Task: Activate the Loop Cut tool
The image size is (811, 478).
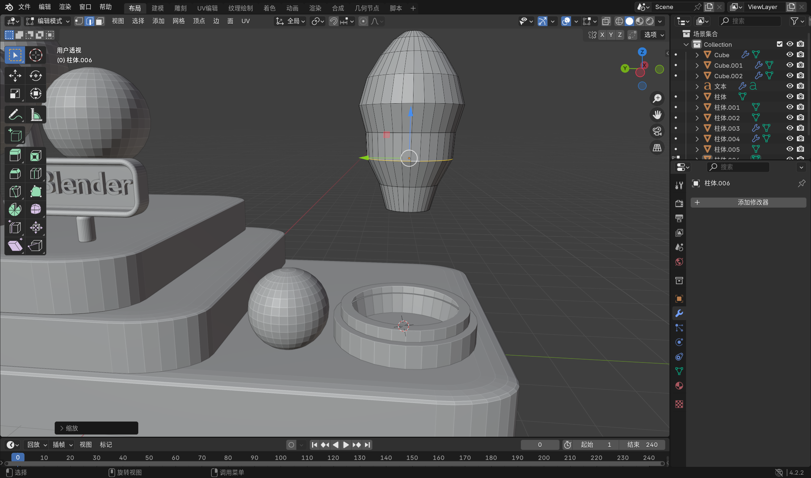Action: pyautogui.click(x=35, y=173)
